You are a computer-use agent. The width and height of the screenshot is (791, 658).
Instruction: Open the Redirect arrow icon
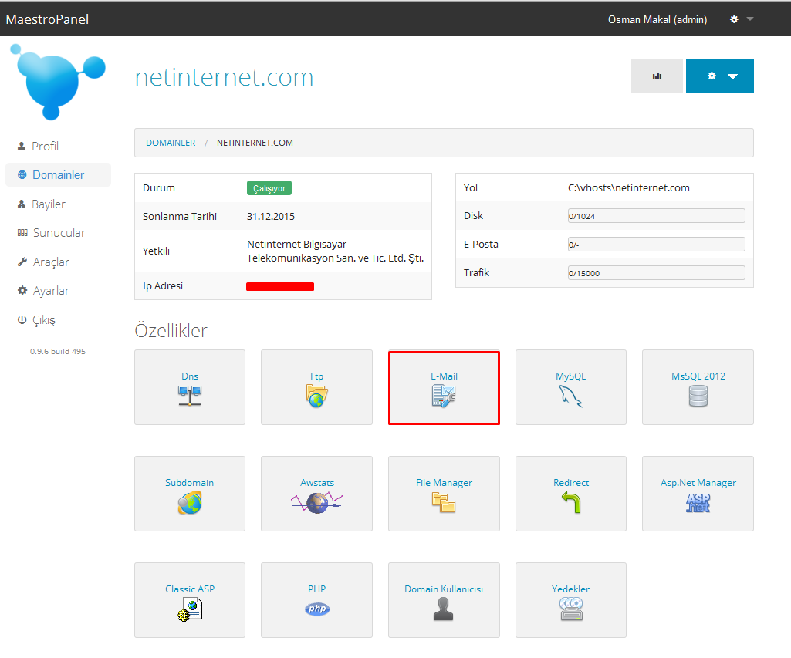[x=570, y=503]
